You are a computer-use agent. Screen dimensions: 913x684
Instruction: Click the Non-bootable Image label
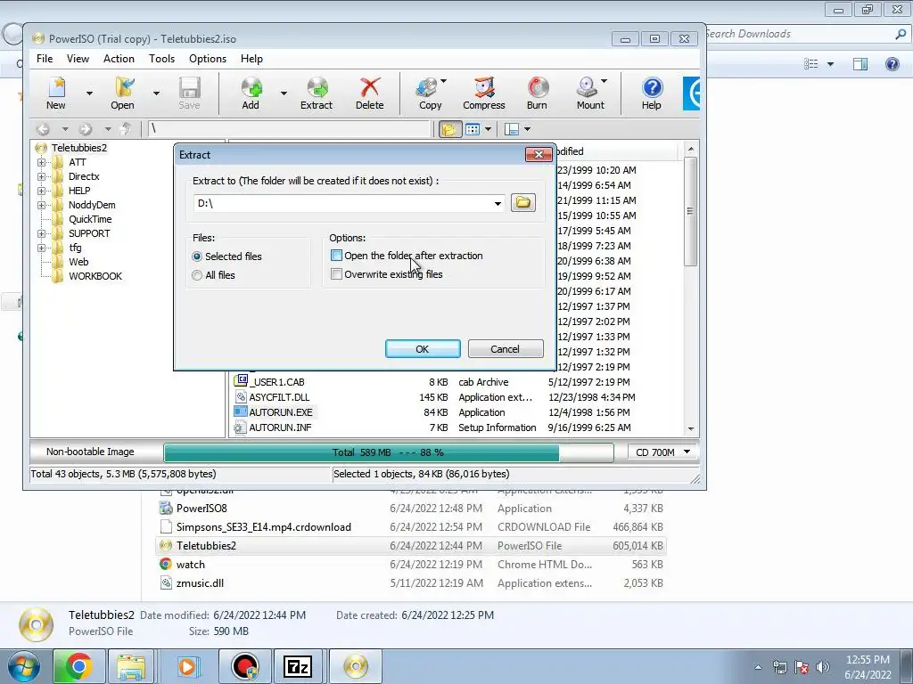[90, 452]
